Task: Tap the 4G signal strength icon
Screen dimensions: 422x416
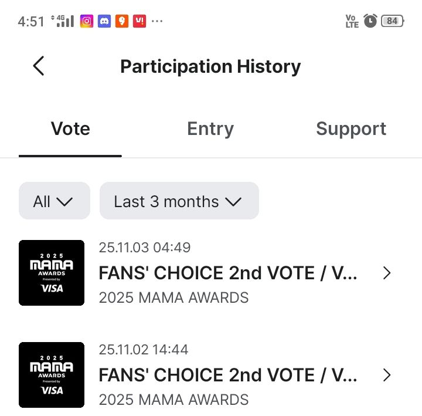Action: click(x=63, y=21)
